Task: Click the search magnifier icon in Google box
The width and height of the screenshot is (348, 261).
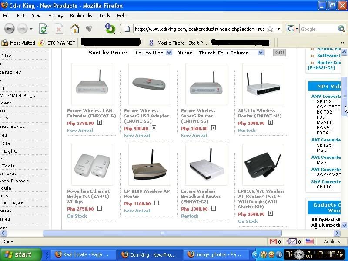Action: (341, 29)
